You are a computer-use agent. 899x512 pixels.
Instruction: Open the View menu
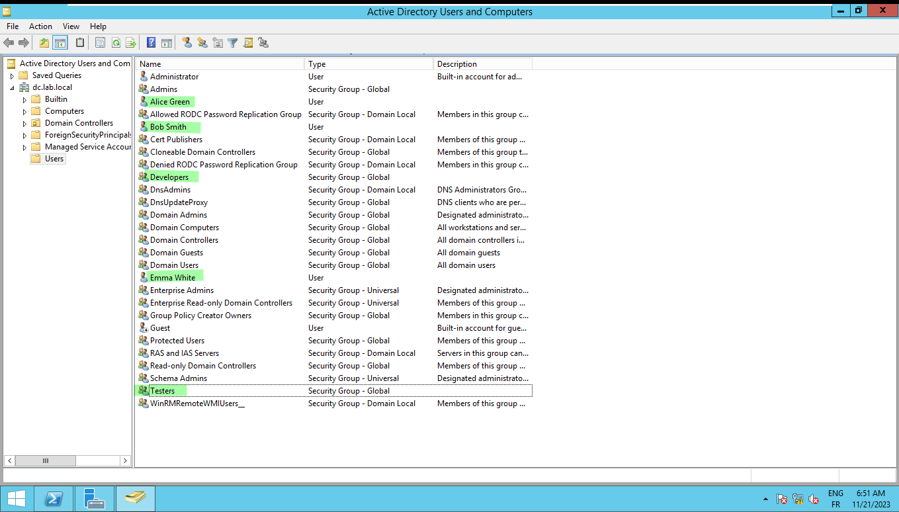pyautogui.click(x=71, y=26)
